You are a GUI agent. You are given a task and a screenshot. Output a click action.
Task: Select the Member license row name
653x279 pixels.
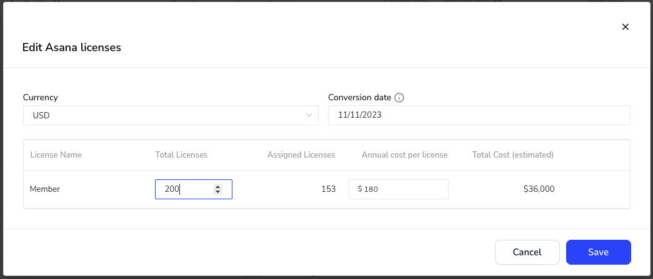45,189
